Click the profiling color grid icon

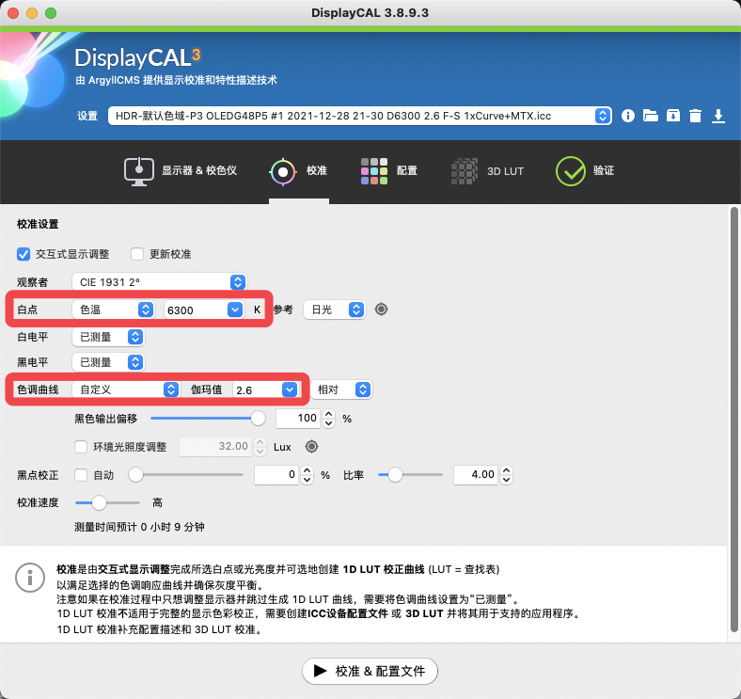pos(374,171)
